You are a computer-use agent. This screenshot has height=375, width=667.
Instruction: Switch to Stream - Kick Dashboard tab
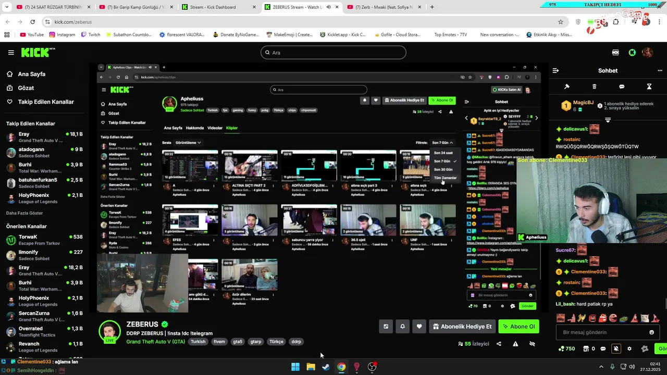pos(218,7)
